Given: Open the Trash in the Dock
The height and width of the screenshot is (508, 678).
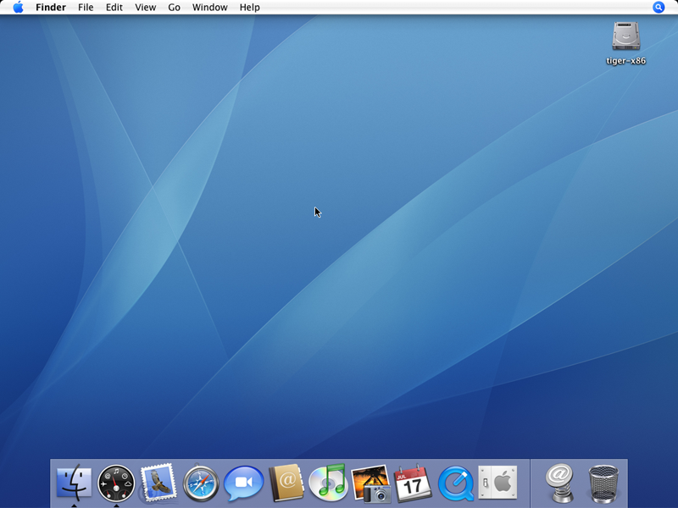Looking at the screenshot, I should pyautogui.click(x=603, y=483).
